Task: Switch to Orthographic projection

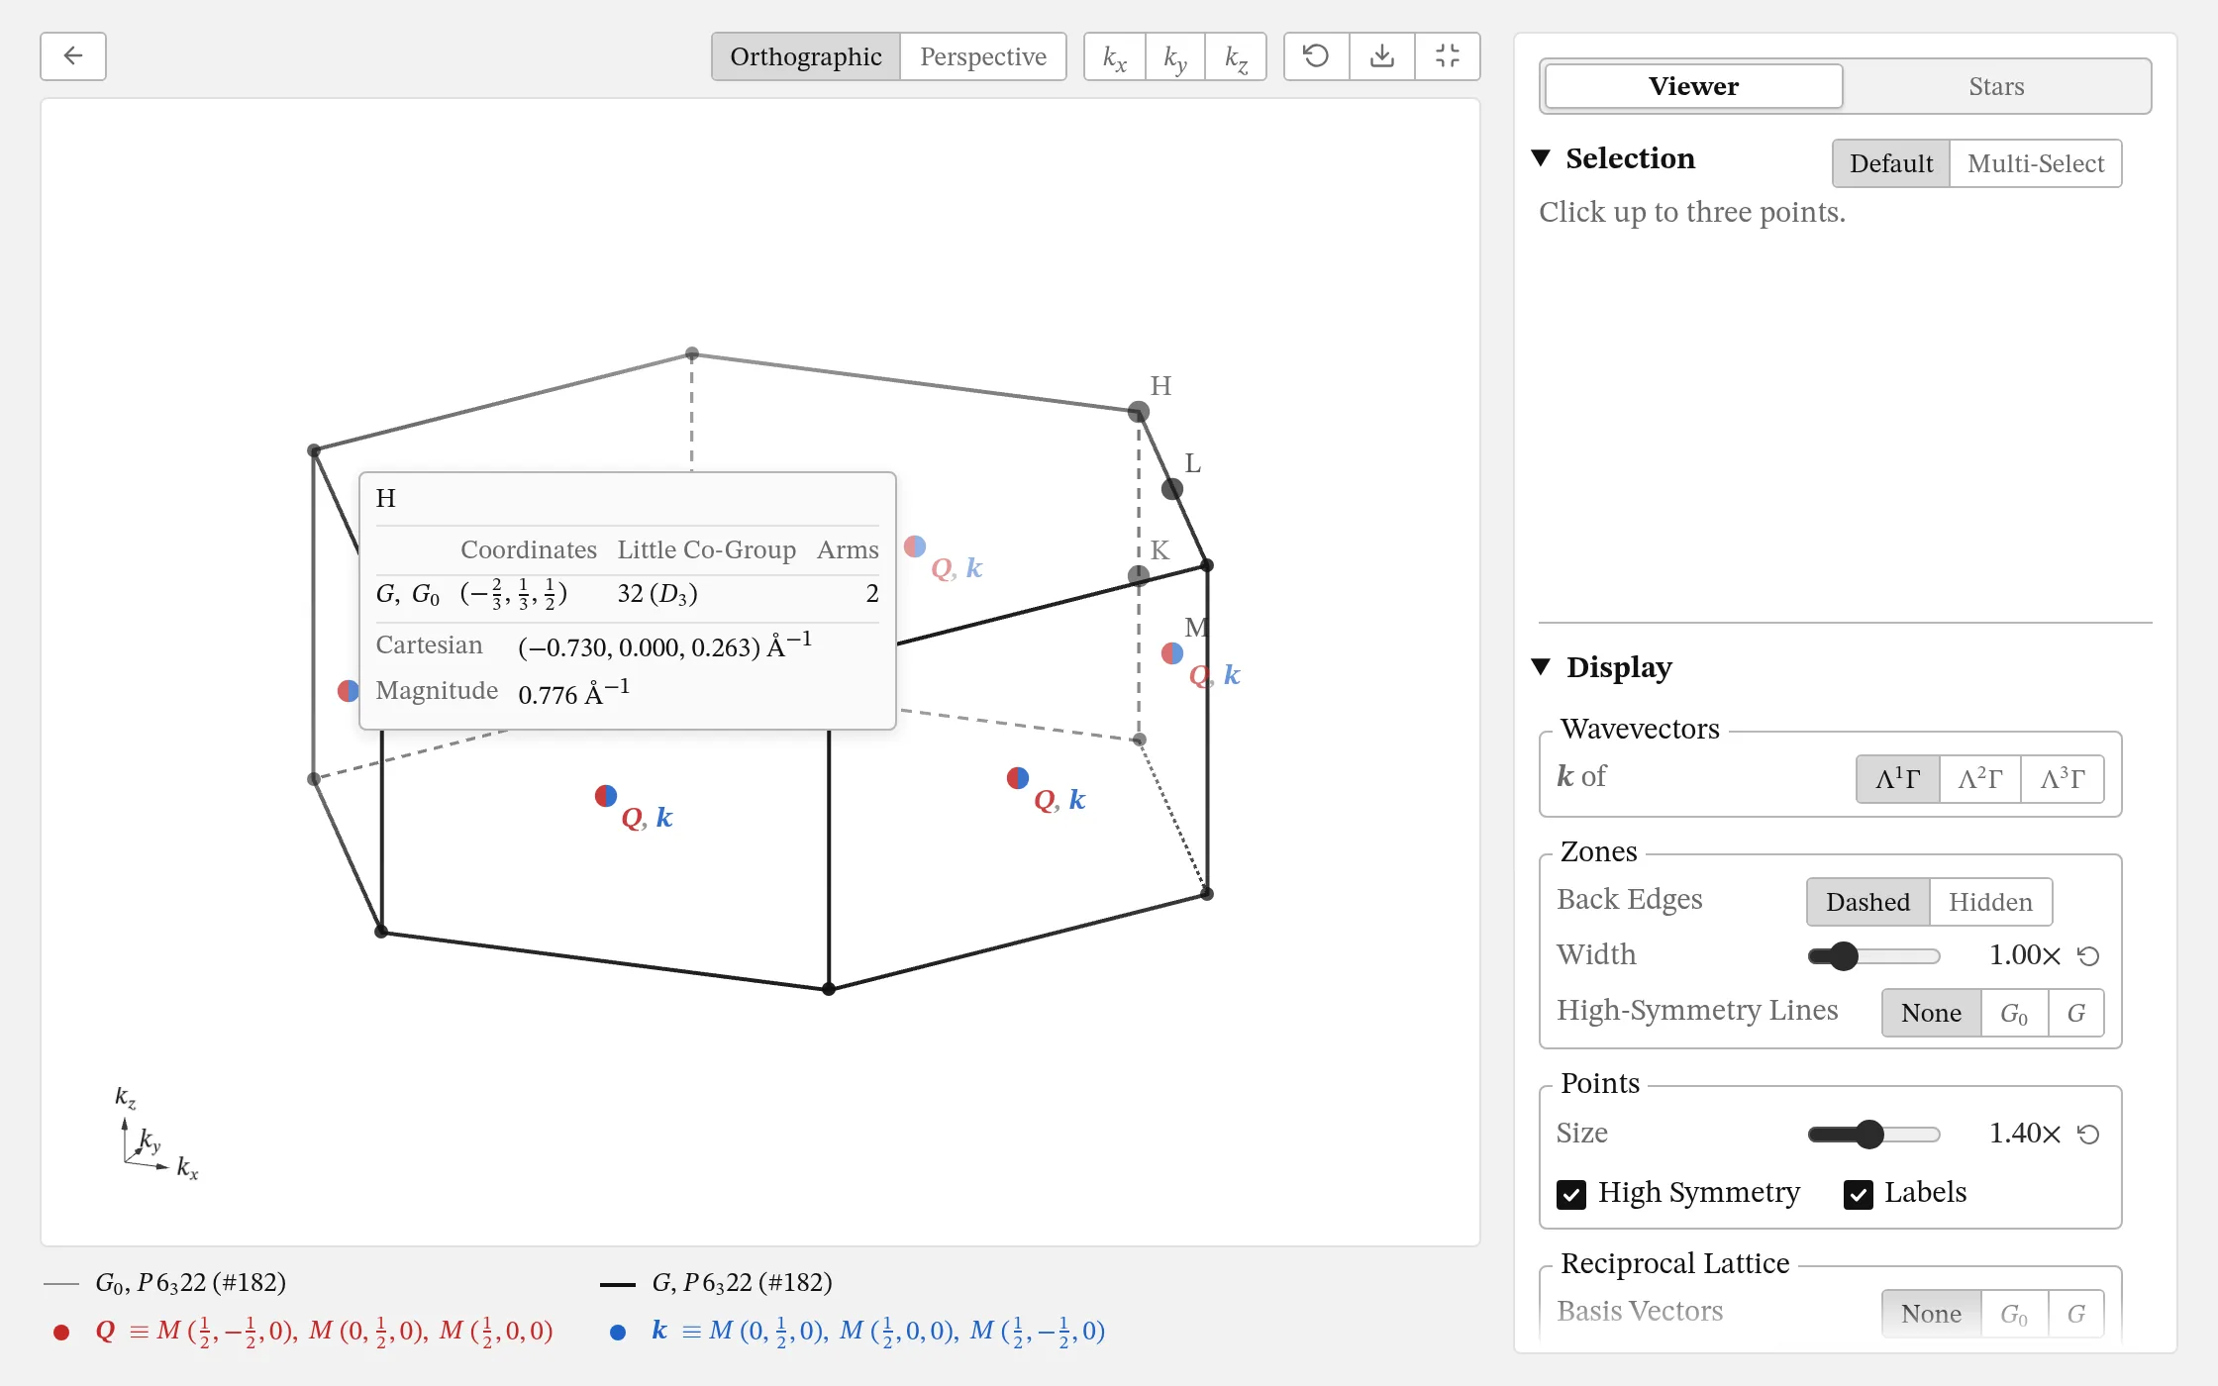Action: [806, 56]
